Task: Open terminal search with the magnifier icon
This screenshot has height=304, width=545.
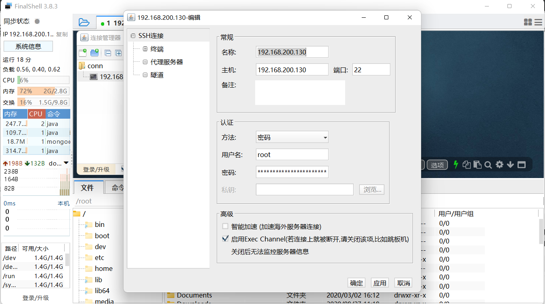Action: click(488, 164)
